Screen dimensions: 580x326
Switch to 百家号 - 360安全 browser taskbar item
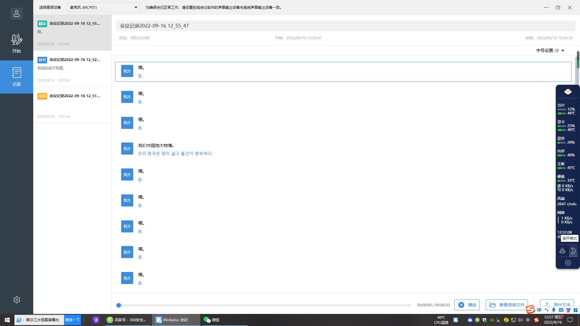127,320
